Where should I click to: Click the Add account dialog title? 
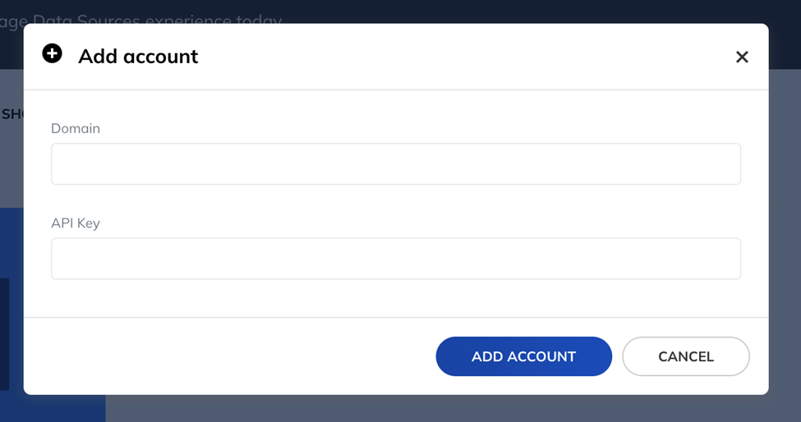(138, 56)
